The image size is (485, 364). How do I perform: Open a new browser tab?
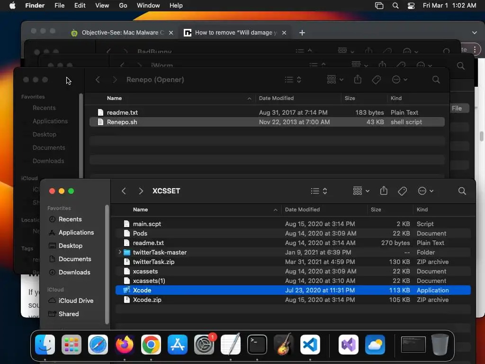point(302,33)
